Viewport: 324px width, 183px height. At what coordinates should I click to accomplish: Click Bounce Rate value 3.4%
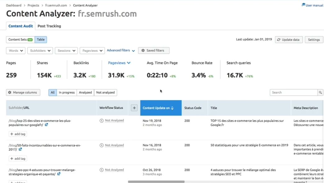pos(199,75)
